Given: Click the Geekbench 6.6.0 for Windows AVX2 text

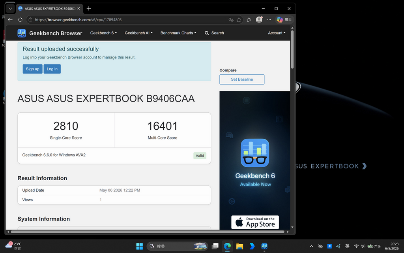Looking at the screenshot, I should click(x=54, y=155).
